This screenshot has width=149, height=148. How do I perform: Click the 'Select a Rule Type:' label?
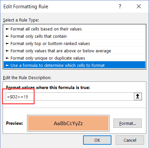point(21,20)
